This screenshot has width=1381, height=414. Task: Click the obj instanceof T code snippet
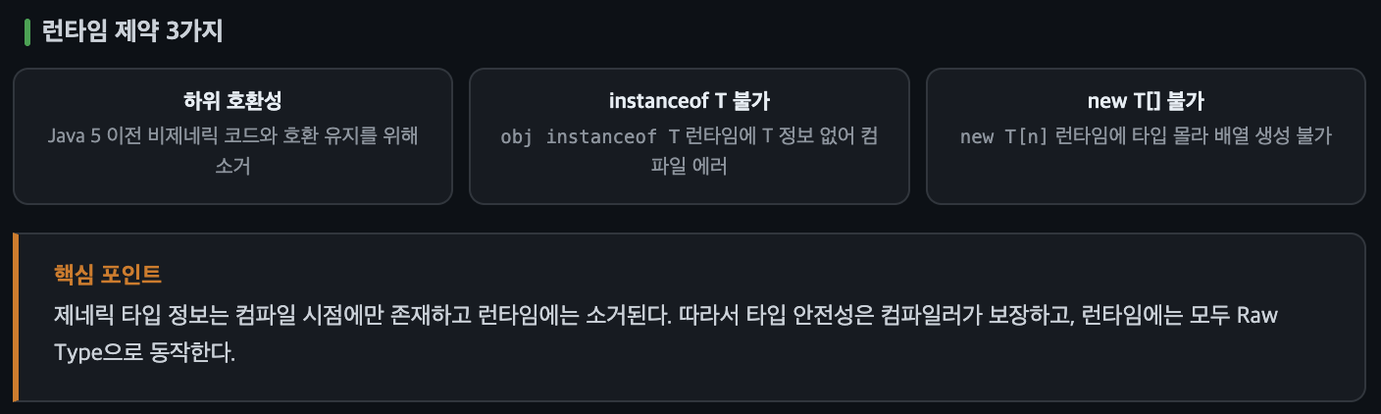pos(589,136)
